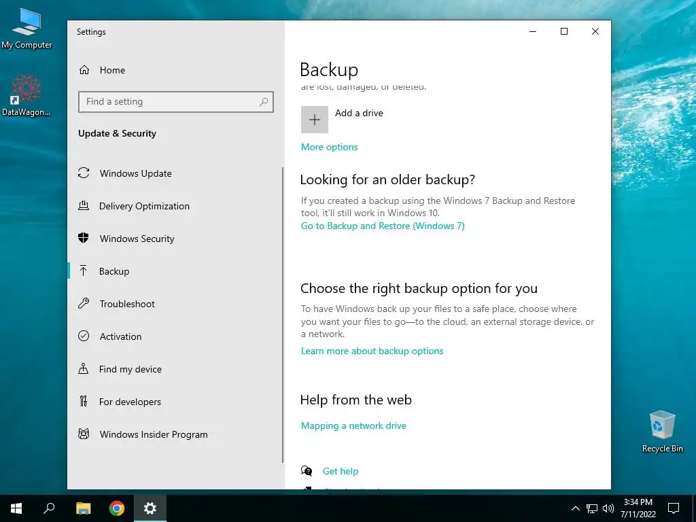This screenshot has height=522, width=696.
Task: Go to Backup and Restore (Windows 7)
Action: [x=383, y=226]
